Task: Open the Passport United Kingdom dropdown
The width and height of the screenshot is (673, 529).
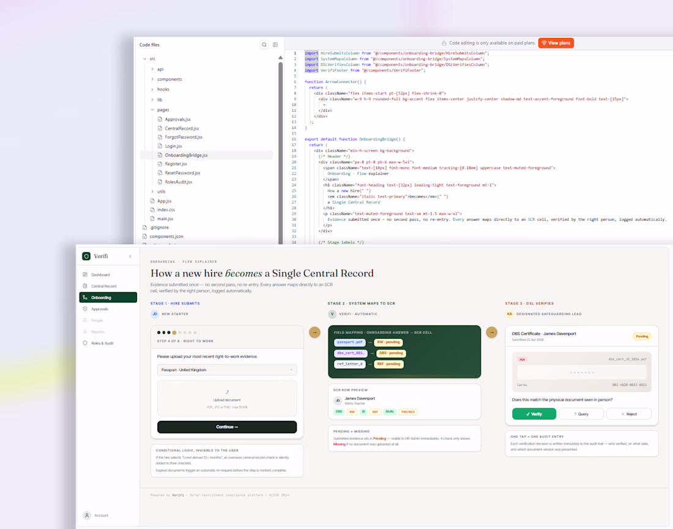Action: [x=227, y=370]
